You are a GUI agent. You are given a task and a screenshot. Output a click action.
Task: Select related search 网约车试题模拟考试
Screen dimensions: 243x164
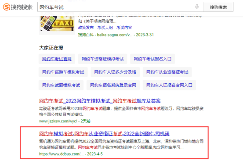[61, 85]
